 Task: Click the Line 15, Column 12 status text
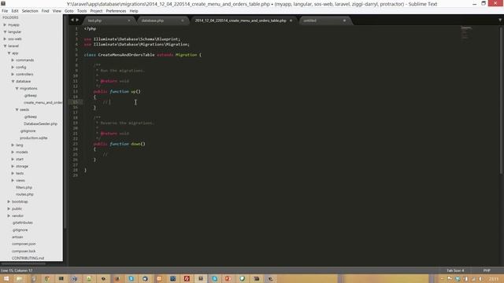pyautogui.click(x=17, y=270)
